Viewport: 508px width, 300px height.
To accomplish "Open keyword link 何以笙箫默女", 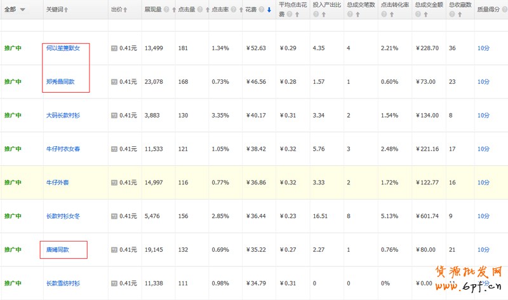I will pyautogui.click(x=63, y=48).
